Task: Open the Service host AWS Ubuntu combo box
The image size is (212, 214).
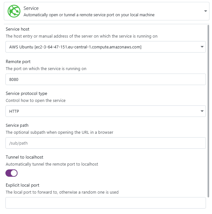Action: click(102, 47)
